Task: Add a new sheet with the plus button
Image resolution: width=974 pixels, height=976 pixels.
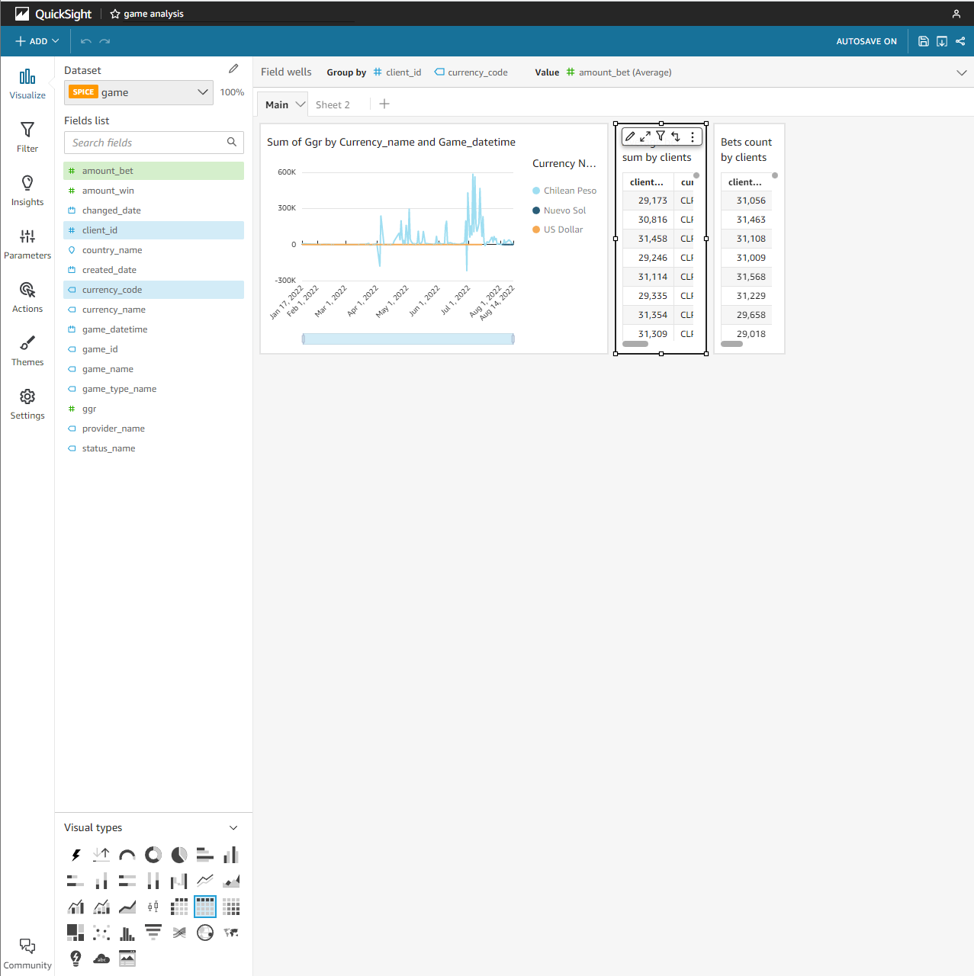Action: [x=384, y=104]
